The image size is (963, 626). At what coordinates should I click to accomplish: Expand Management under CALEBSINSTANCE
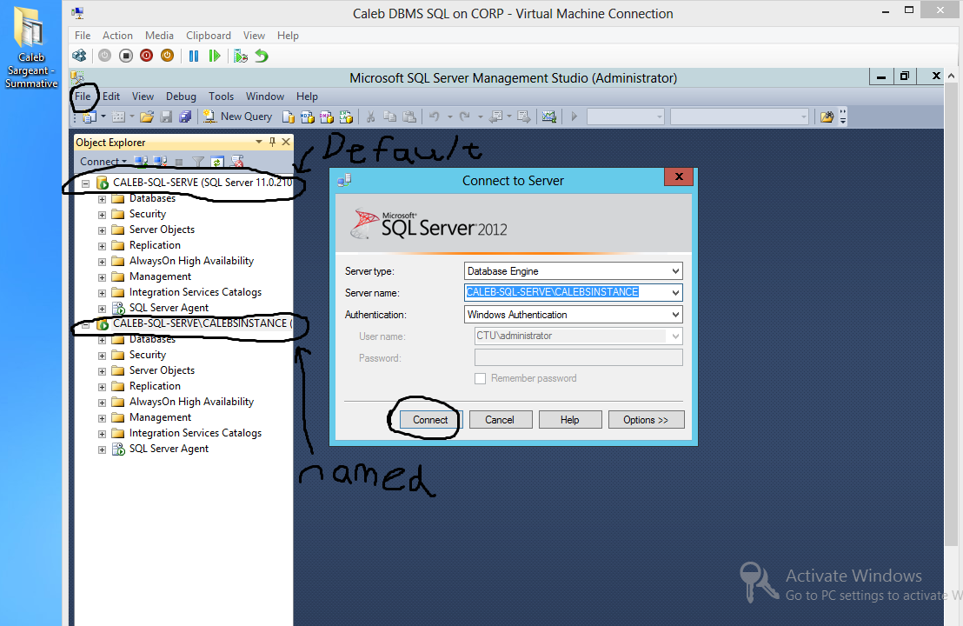(x=102, y=418)
